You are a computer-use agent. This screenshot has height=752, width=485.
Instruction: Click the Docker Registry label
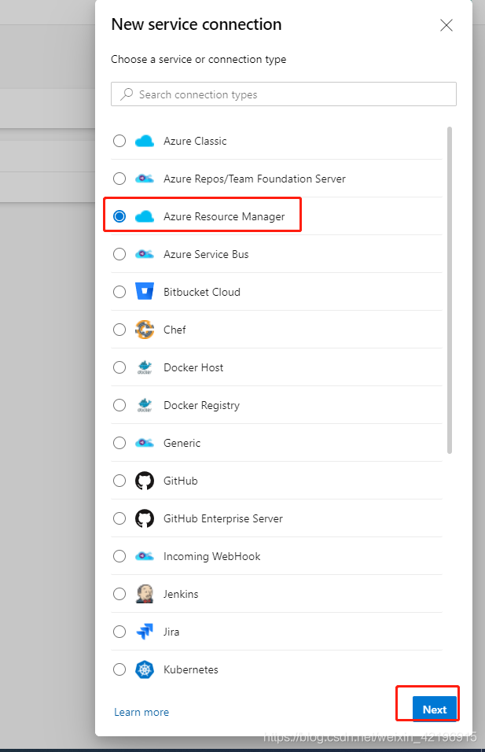pos(201,406)
